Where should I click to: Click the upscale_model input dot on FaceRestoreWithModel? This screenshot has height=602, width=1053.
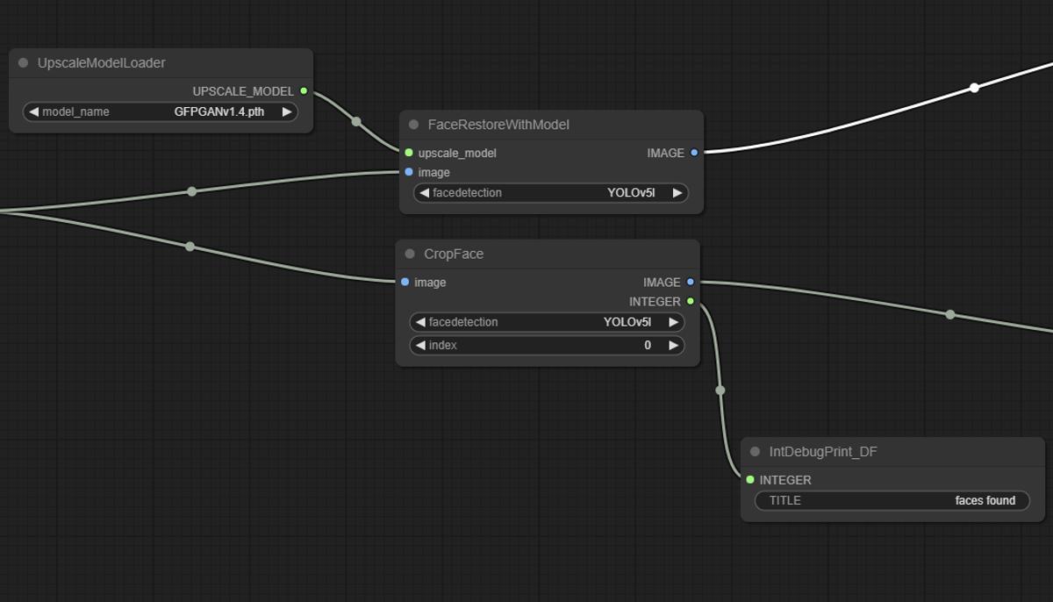coord(408,152)
